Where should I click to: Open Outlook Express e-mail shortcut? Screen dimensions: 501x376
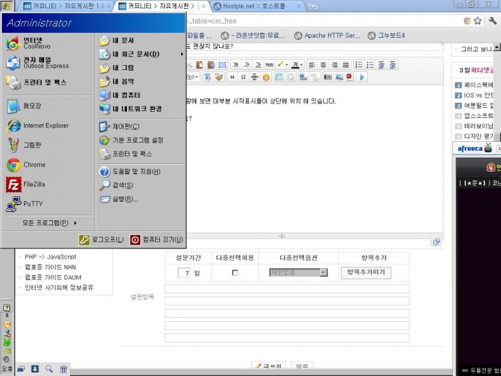(x=38, y=62)
